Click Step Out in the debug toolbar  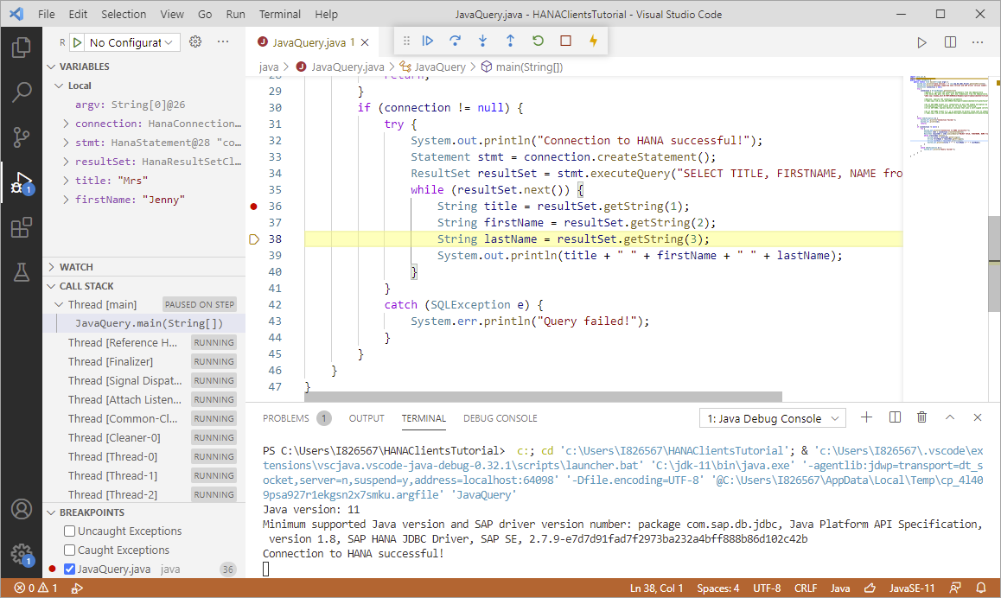[x=510, y=41]
